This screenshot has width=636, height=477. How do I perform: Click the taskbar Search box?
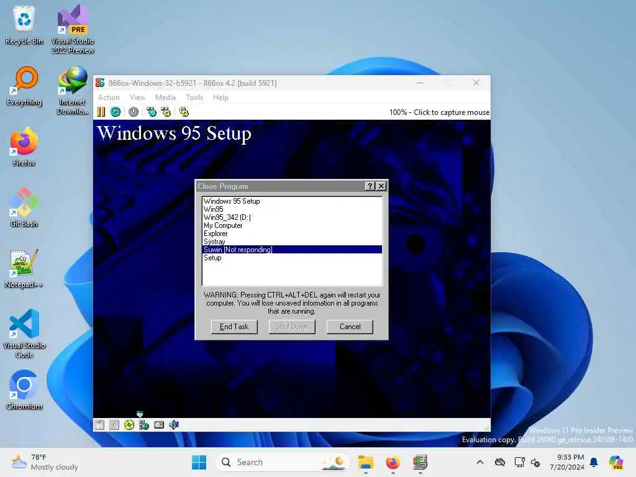point(283,462)
